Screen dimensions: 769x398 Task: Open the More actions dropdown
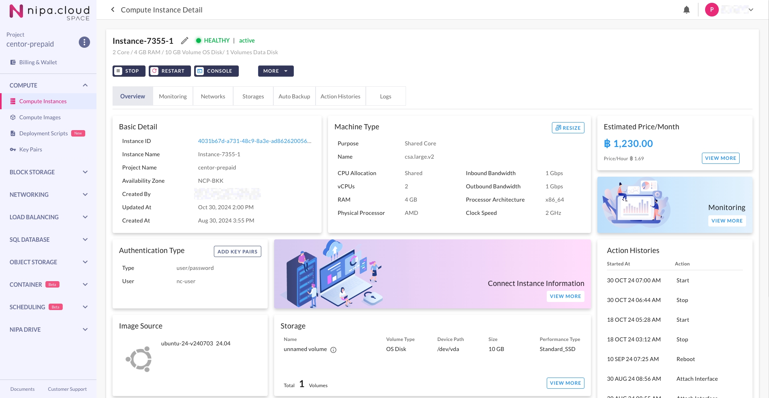point(276,71)
